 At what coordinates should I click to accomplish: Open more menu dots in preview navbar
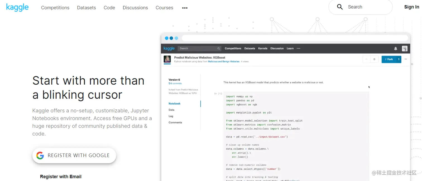click(298, 49)
